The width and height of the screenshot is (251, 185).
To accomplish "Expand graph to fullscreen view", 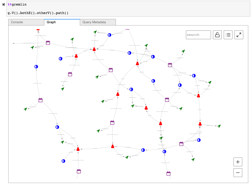I will [x=239, y=35].
